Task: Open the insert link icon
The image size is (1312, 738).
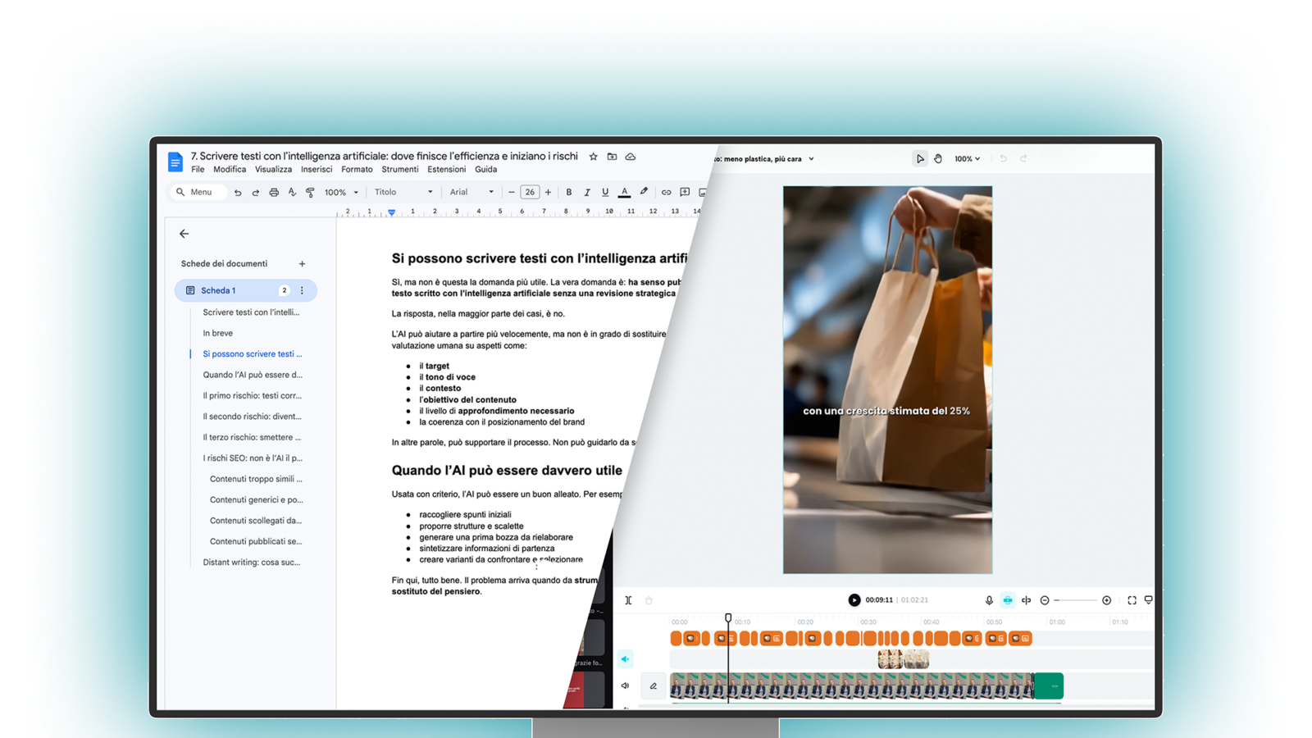Action: (x=666, y=193)
